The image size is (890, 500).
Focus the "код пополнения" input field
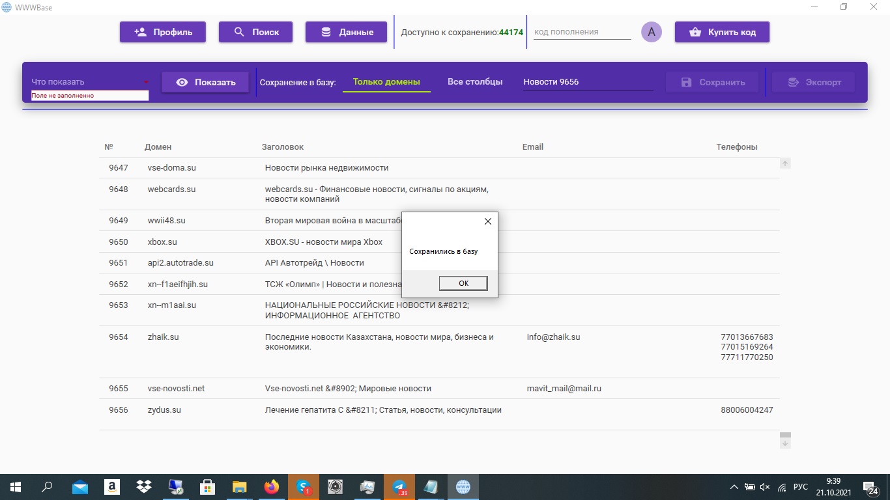pyautogui.click(x=582, y=32)
